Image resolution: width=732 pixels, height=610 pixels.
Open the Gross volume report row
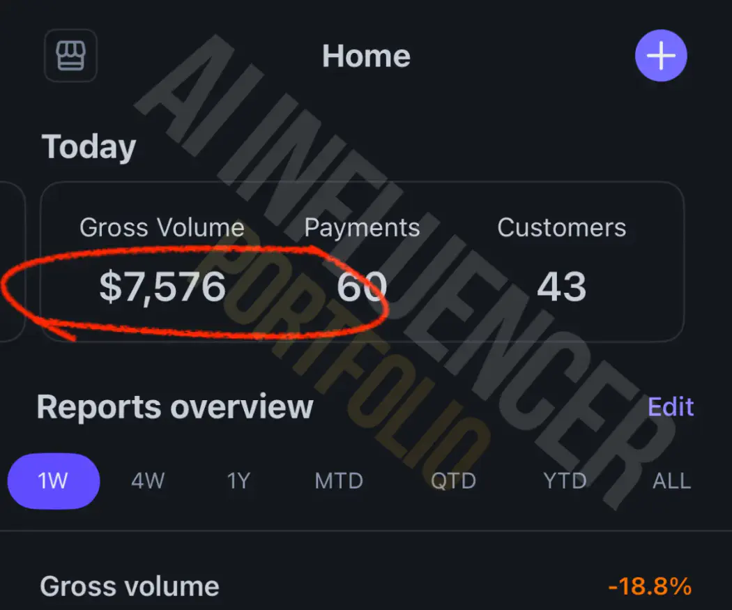click(x=365, y=586)
